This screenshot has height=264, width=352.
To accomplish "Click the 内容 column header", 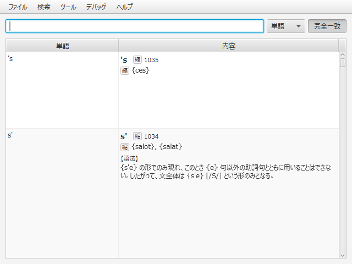I will (x=228, y=46).
